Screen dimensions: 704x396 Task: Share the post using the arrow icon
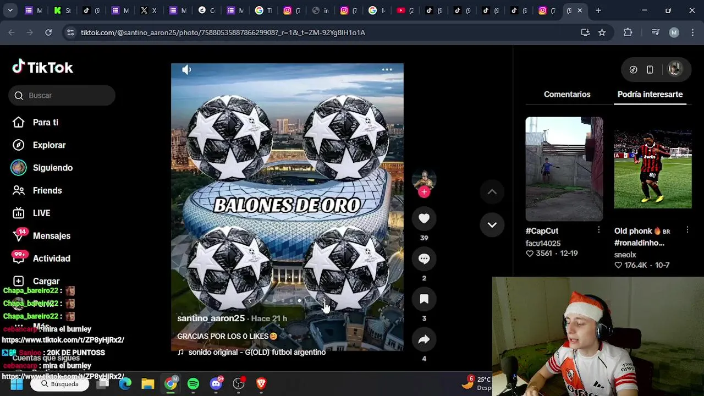424,339
